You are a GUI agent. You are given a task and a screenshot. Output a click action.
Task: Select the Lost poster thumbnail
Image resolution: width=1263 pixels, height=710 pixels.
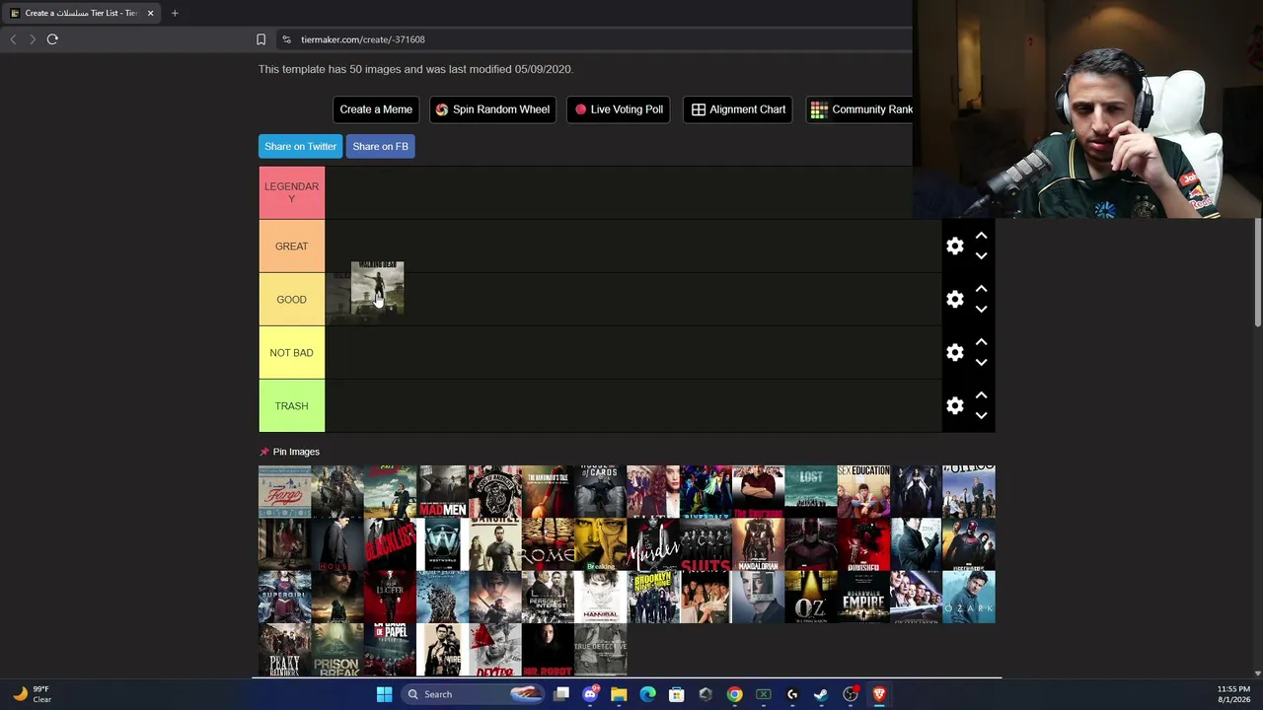(811, 491)
